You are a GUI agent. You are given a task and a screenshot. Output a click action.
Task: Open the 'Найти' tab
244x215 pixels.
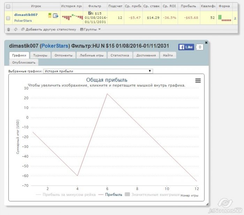[x=168, y=55]
